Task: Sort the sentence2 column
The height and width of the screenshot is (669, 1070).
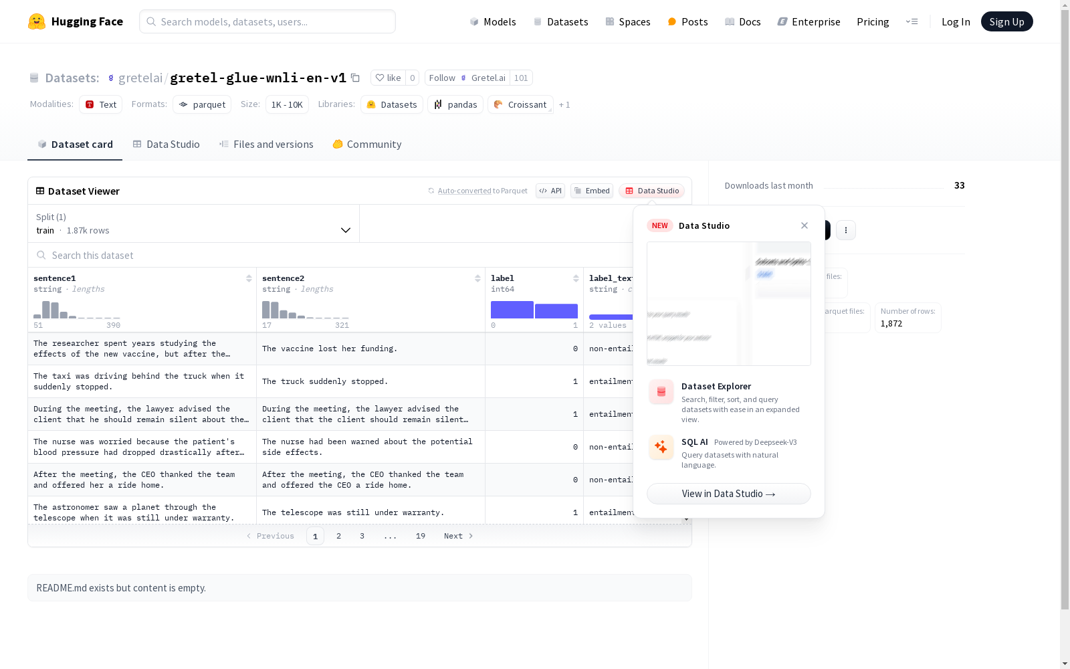Action: (x=477, y=278)
